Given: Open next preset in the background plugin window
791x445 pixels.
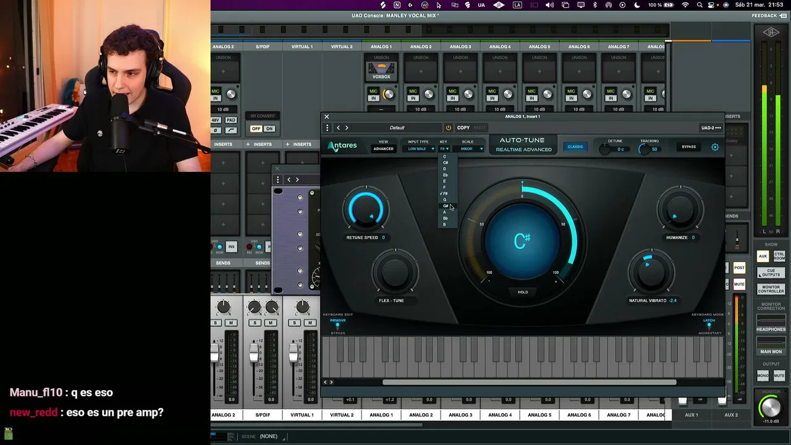Looking at the screenshot, I should 297,180.
